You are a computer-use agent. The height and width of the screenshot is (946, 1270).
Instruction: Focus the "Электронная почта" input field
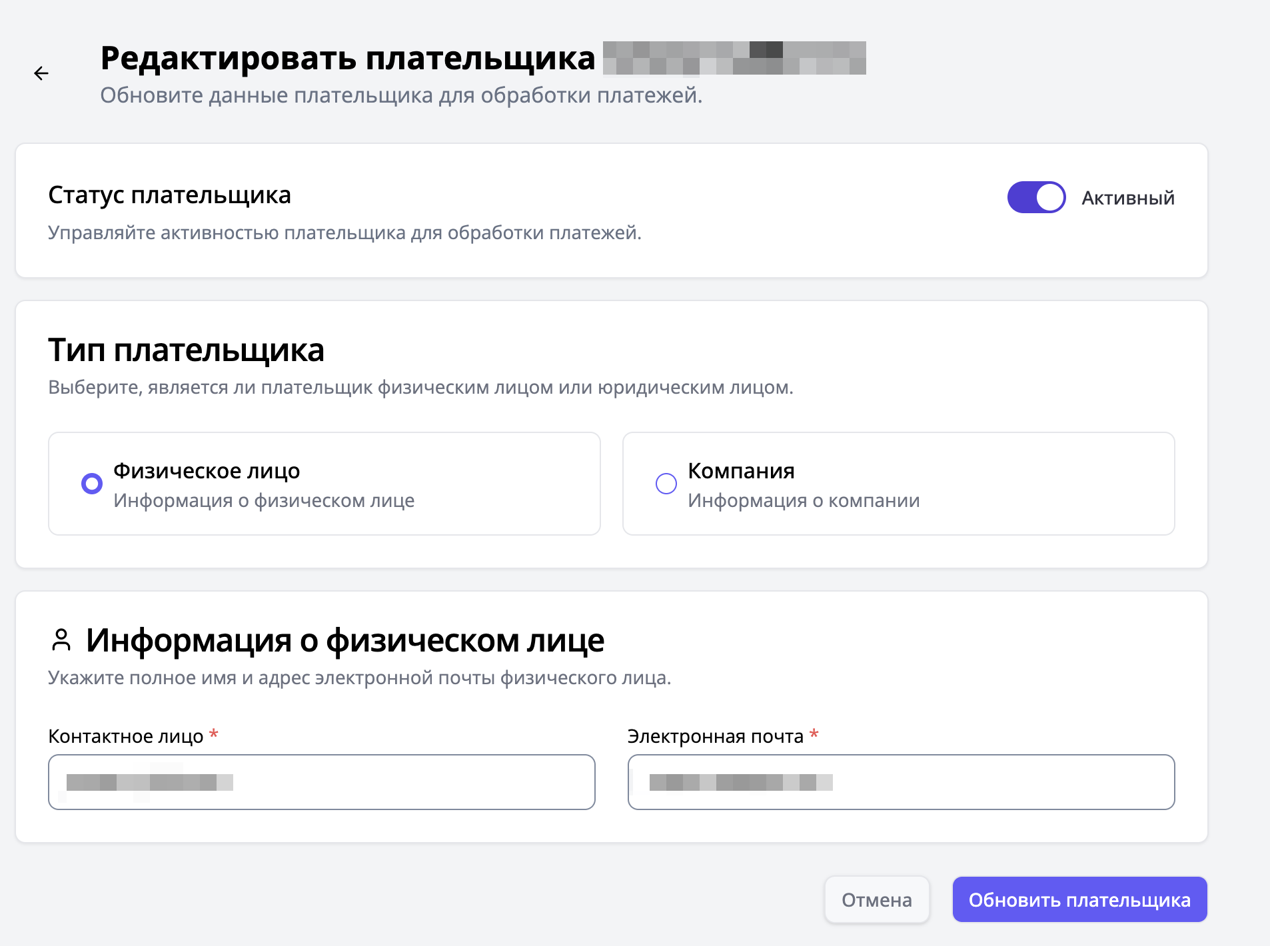[901, 782]
